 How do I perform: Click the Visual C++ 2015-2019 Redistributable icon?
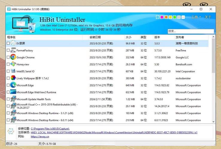coord(13,106)
